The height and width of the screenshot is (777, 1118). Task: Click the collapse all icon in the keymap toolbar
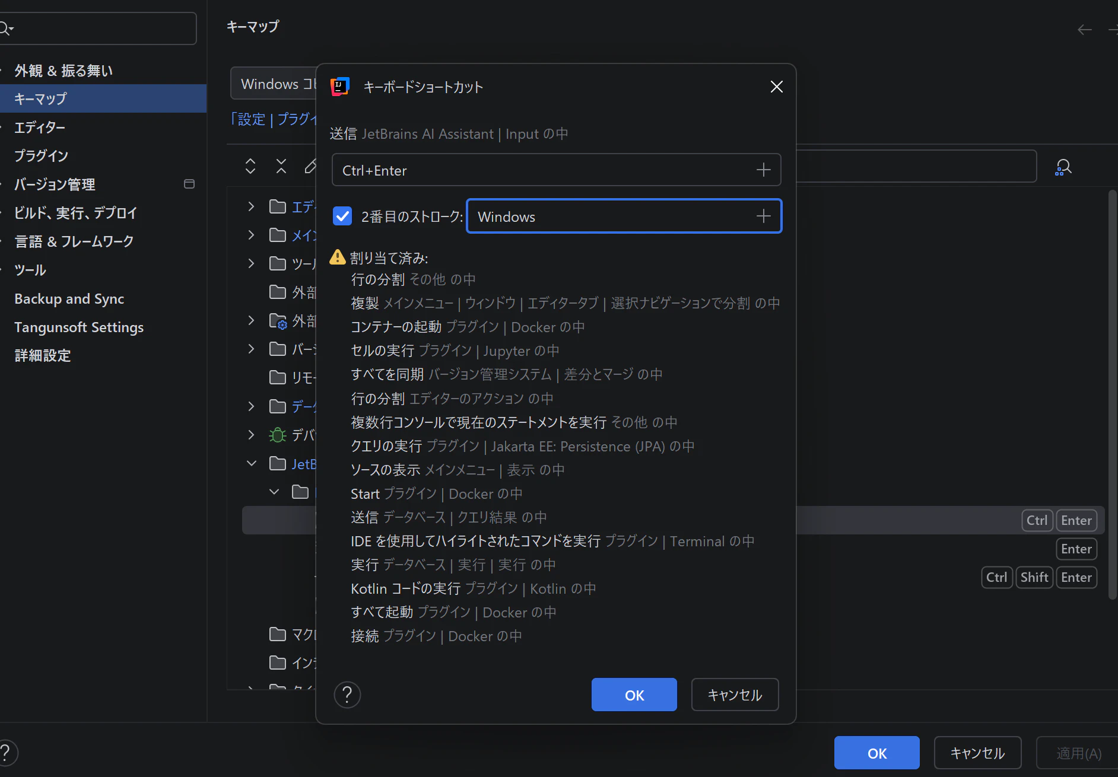(x=281, y=166)
